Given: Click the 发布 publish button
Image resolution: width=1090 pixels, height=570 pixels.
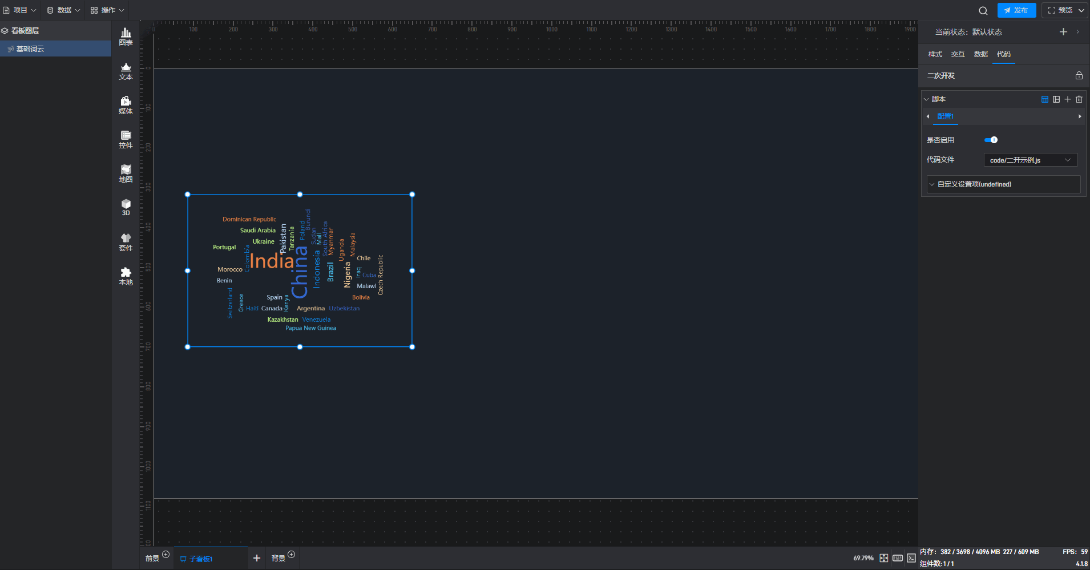Looking at the screenshot, I should tap(1016, 10).
